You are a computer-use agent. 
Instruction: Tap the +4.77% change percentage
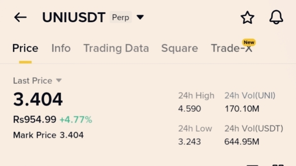76,120
